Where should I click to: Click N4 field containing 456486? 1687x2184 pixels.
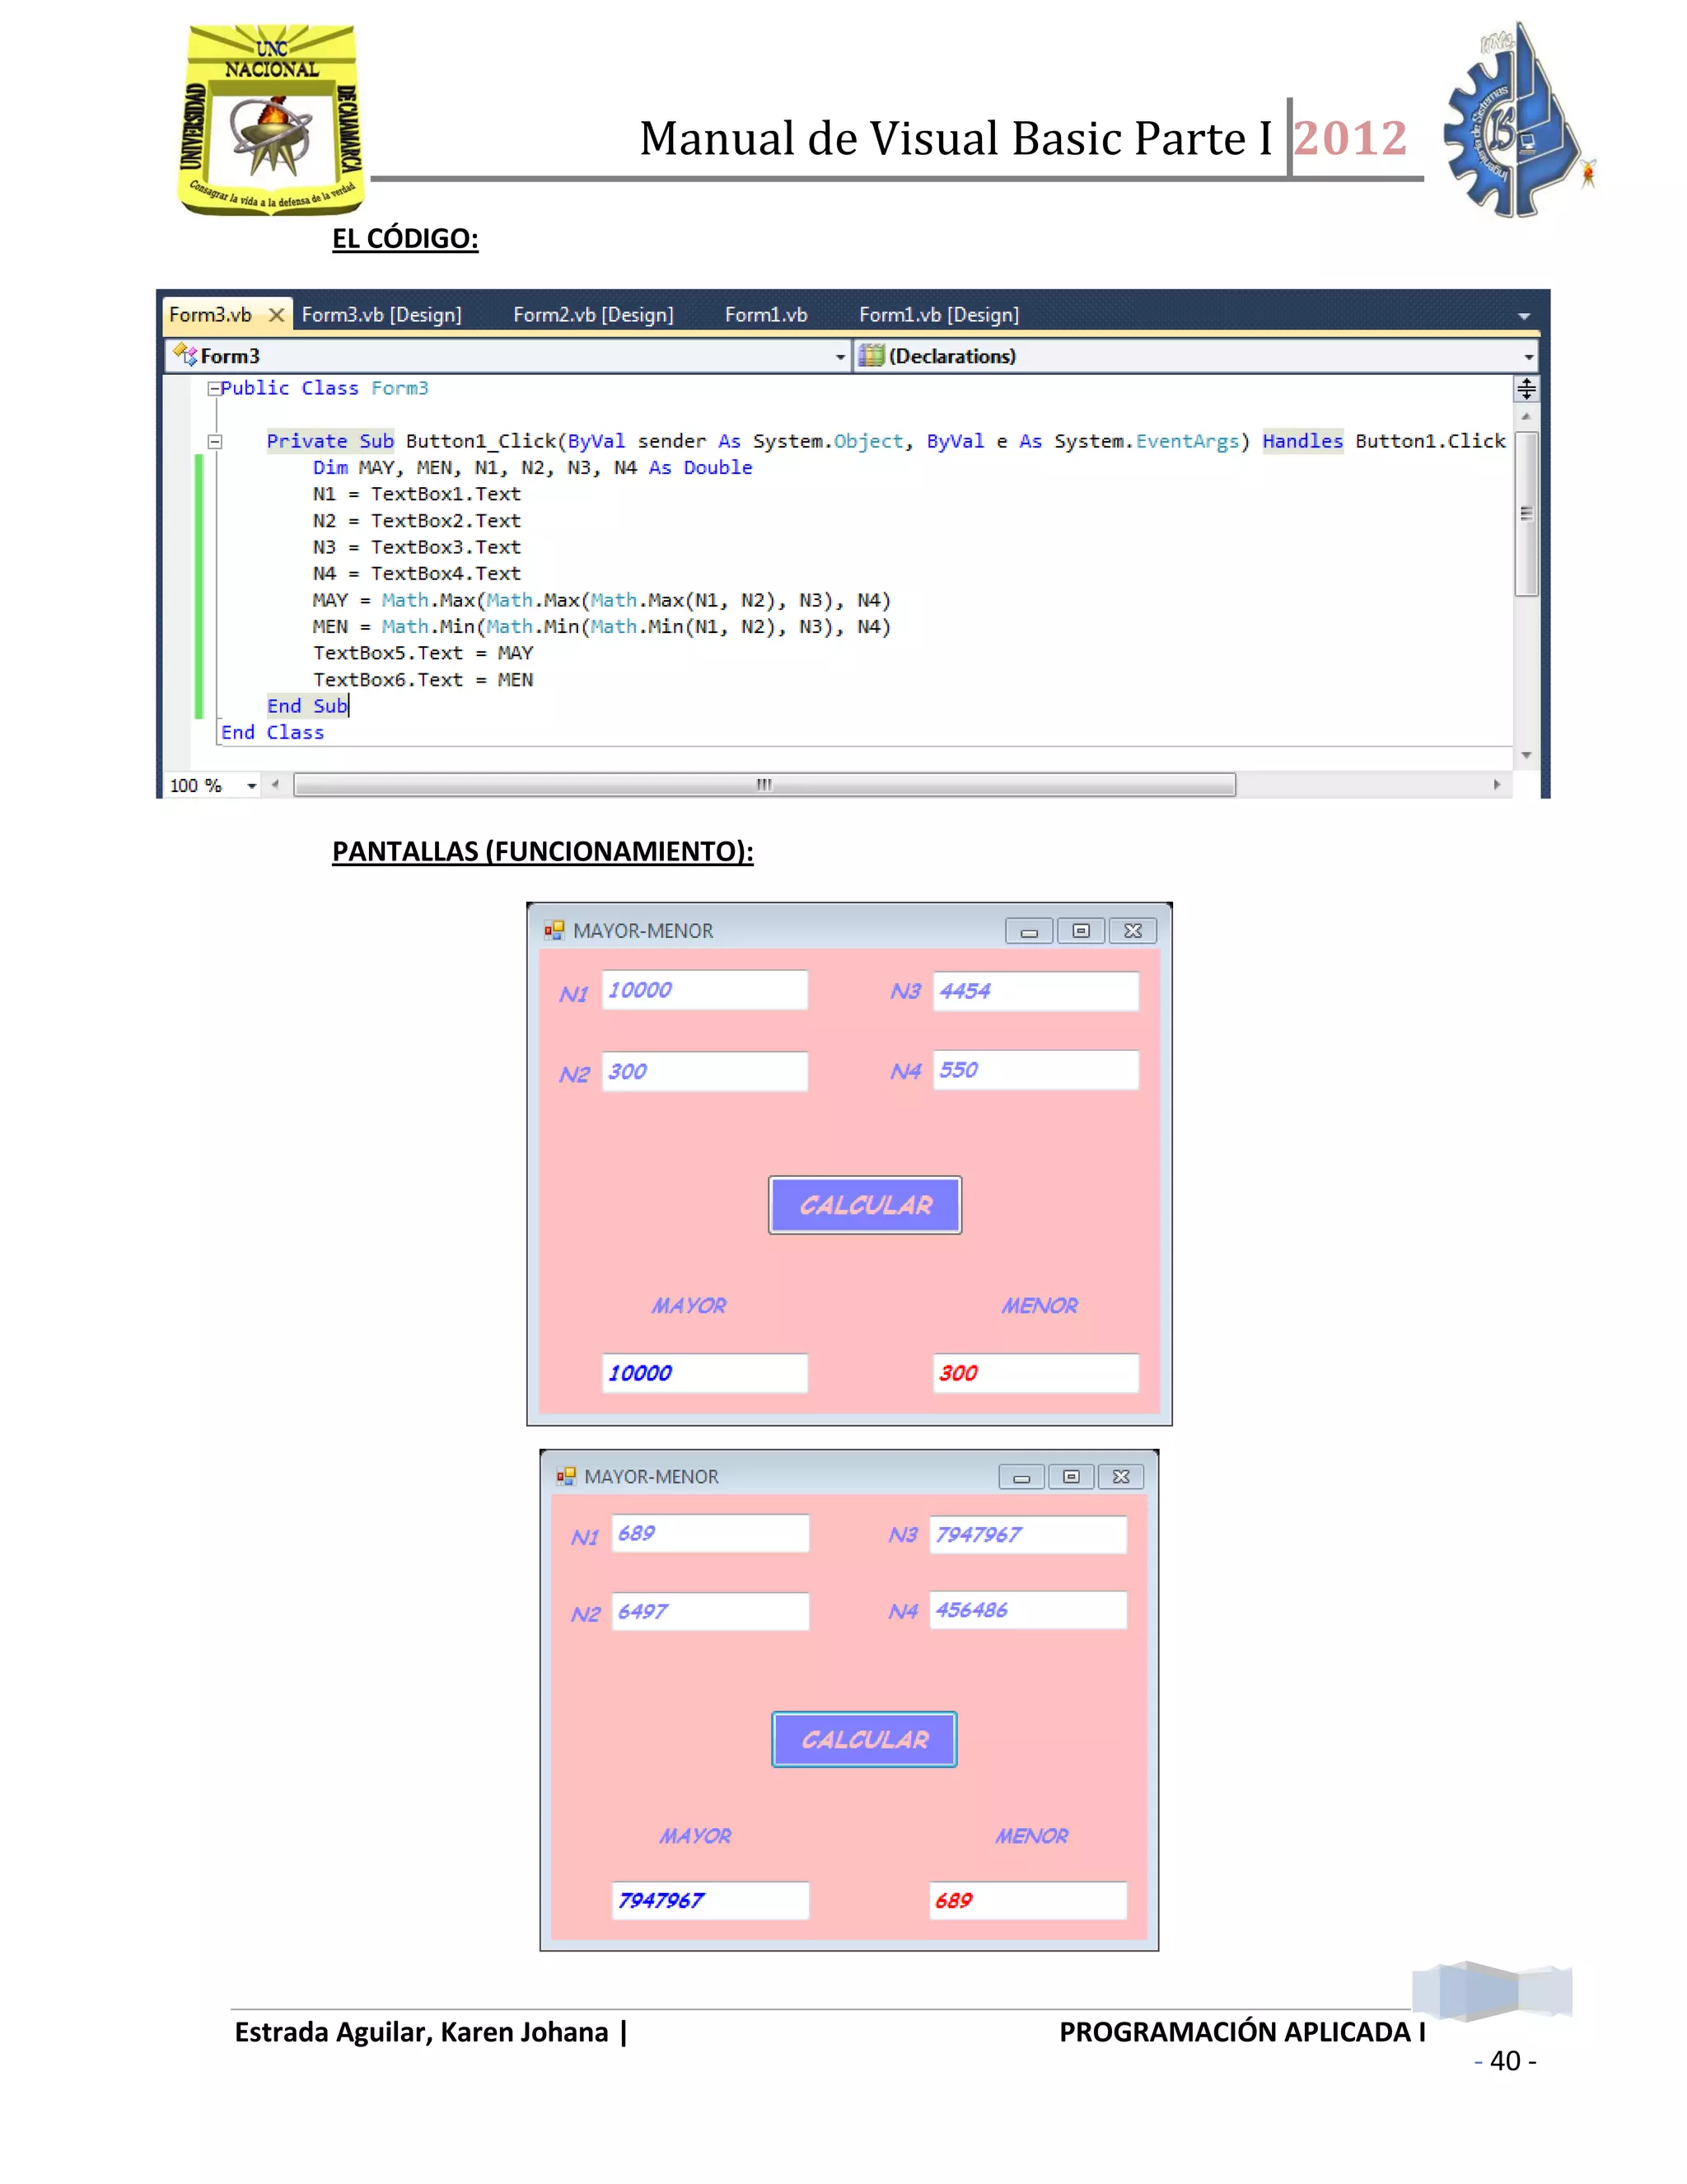(x=1027, y=1610)
